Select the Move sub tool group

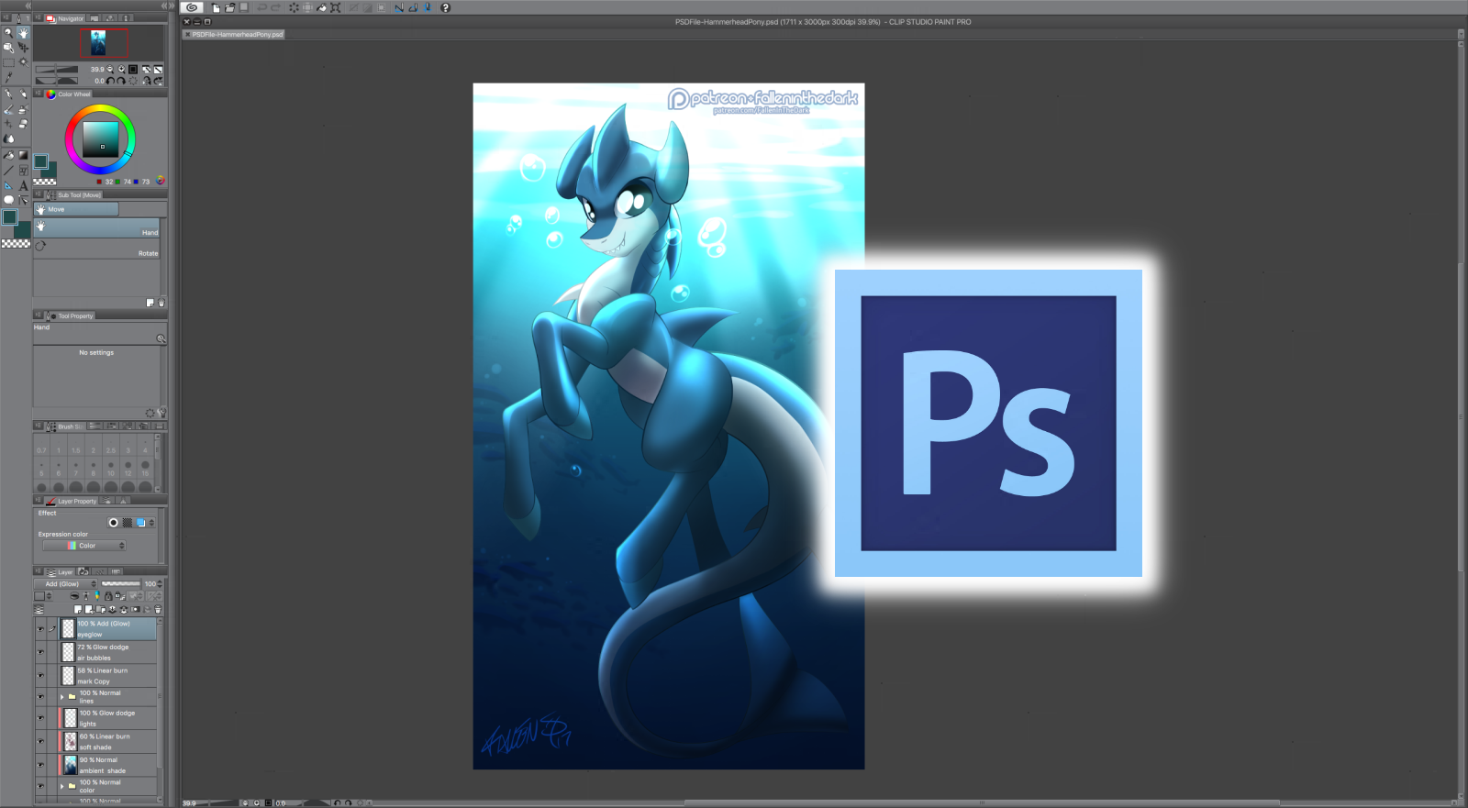76,209
